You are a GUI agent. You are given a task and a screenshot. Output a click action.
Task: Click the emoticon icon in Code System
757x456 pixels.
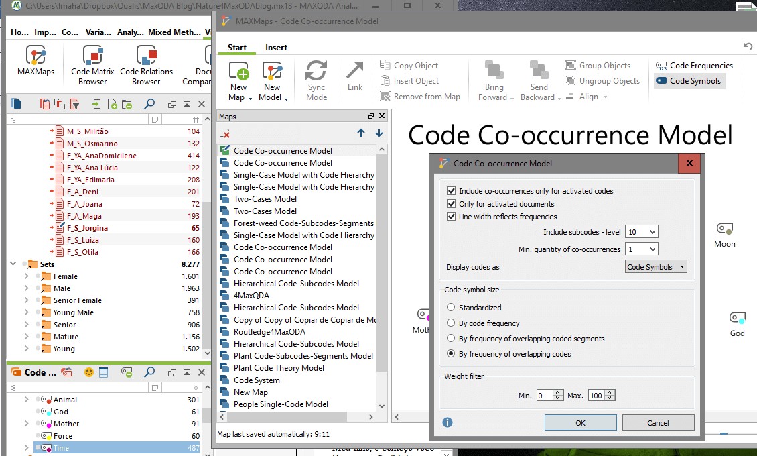tap(89, 372)
